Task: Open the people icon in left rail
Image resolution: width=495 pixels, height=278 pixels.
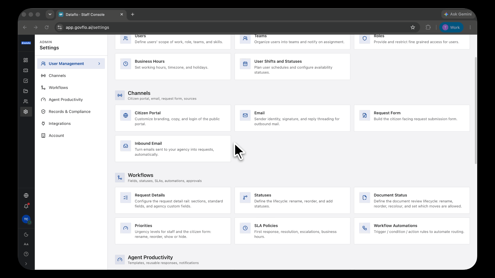Action: 26,101
